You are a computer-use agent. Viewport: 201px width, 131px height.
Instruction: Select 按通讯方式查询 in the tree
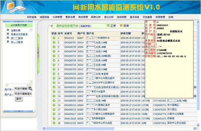[19, 34]
